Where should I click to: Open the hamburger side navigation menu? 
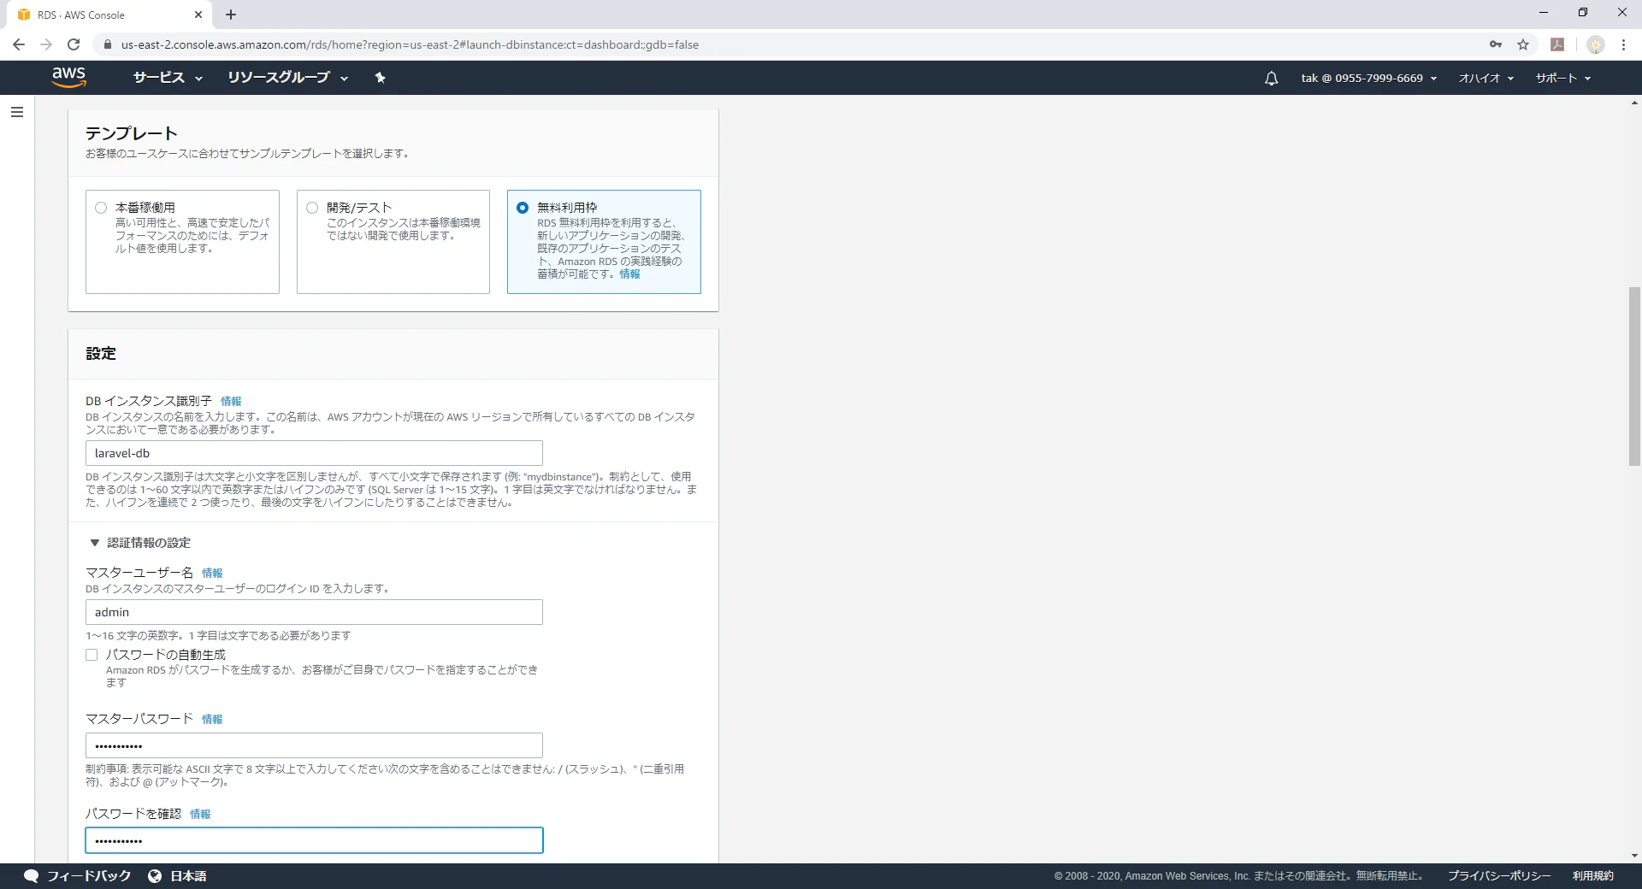(x=16, y=112)
